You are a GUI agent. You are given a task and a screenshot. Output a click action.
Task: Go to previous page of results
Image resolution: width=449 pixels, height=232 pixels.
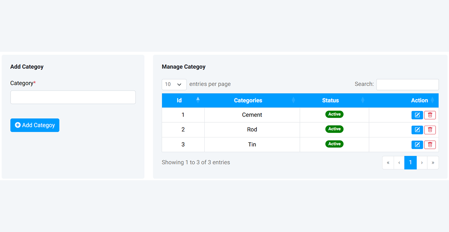pos(399,163)
